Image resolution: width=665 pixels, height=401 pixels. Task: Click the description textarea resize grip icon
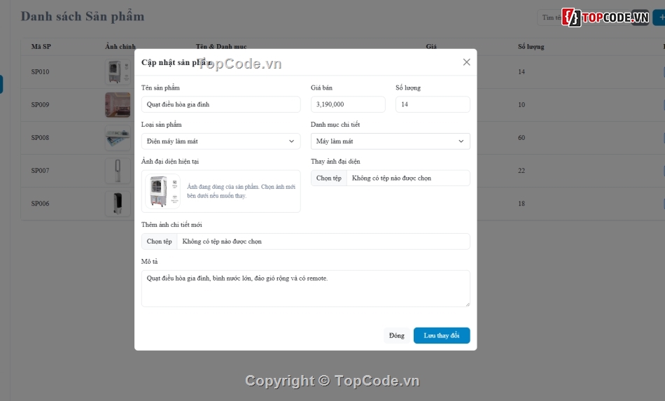(468, 304)
